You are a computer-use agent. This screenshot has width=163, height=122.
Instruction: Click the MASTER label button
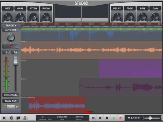(134, 118)
